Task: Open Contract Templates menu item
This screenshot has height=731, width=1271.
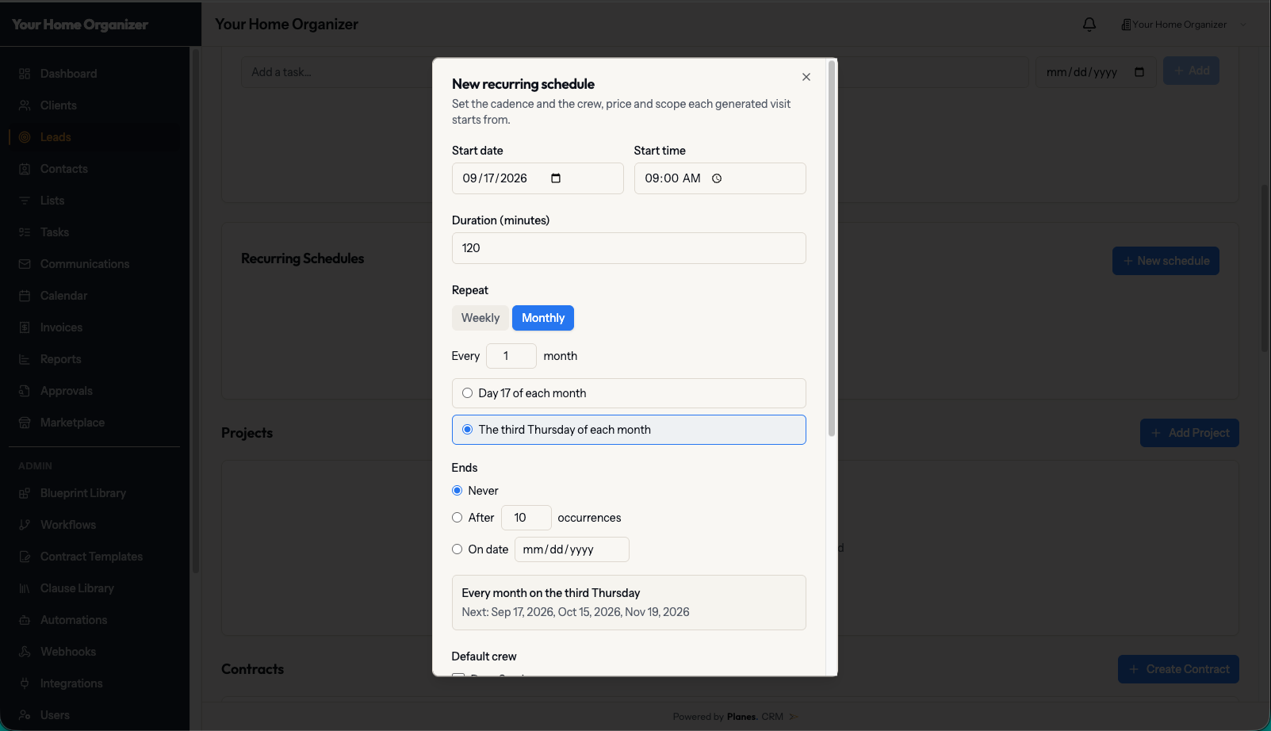Action: pos(91,557)
